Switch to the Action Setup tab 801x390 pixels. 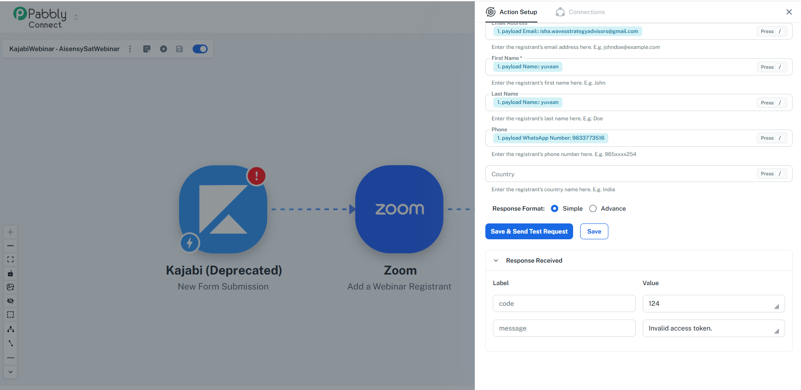(x=511, y=12)
